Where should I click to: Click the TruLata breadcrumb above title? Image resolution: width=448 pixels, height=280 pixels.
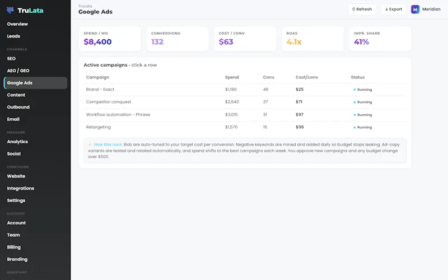click(85, 6)
